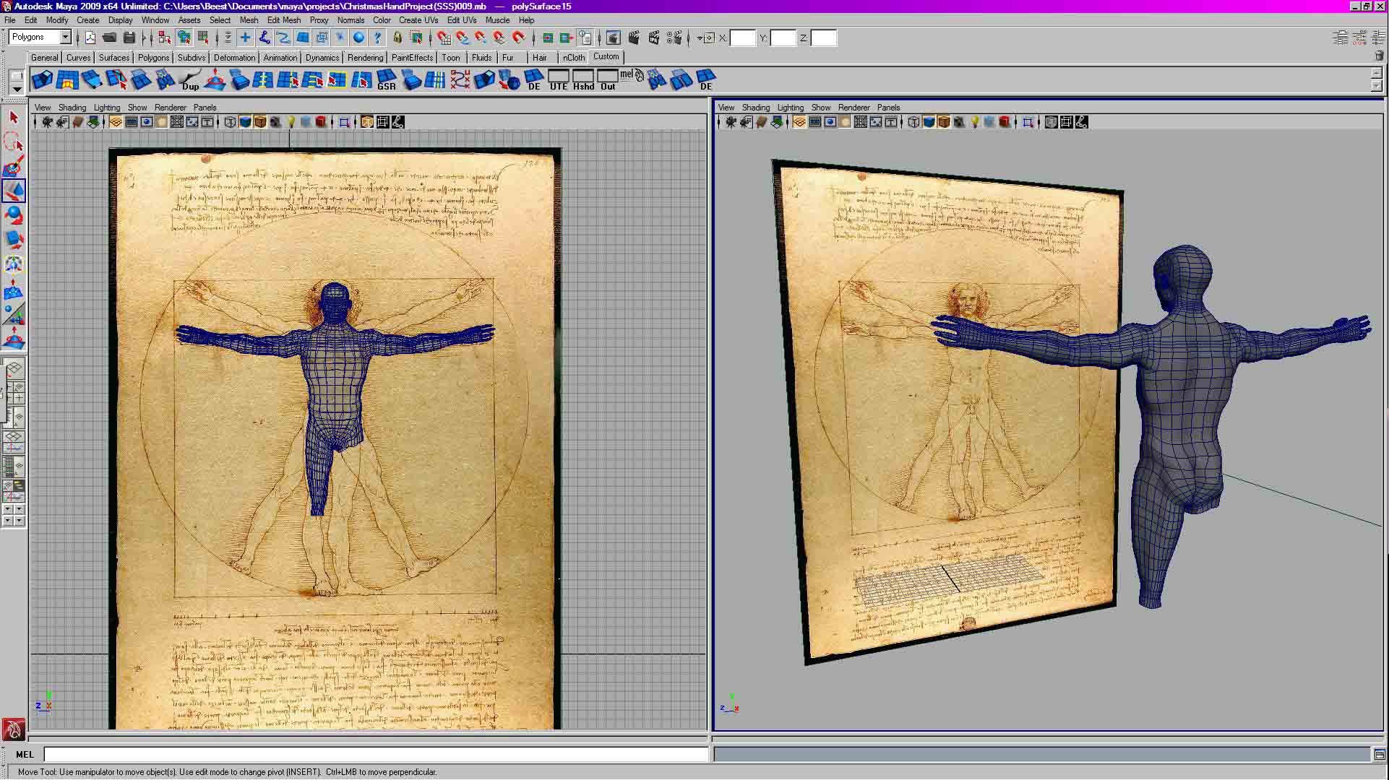1389x780 pixels.
Task: Toggle smooth shade all in the right viewport
Action: click(929, 122)
